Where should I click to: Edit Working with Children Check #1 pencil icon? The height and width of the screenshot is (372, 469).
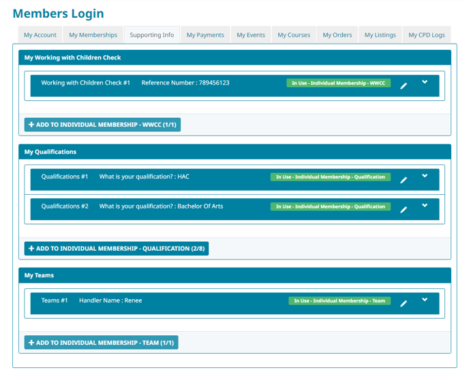(x=404, y=86)
